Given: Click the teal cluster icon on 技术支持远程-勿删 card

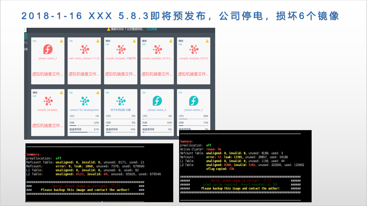Looking at the screenshot, I should click(x=121, y=101).
